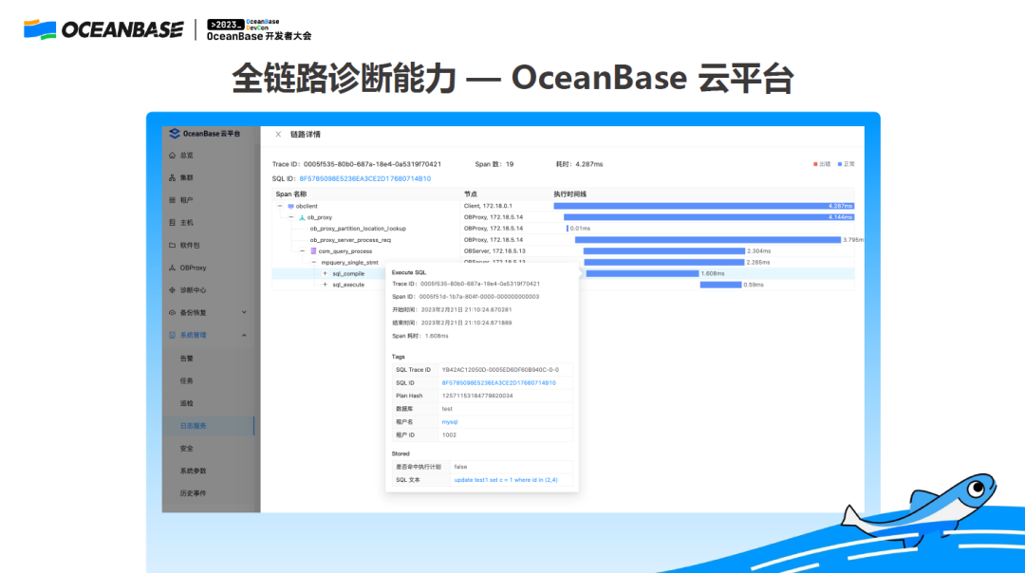Viewport: 1025px width, 573px height.
Task: Expand the sql_compile tree node
Action: point(325,274)
